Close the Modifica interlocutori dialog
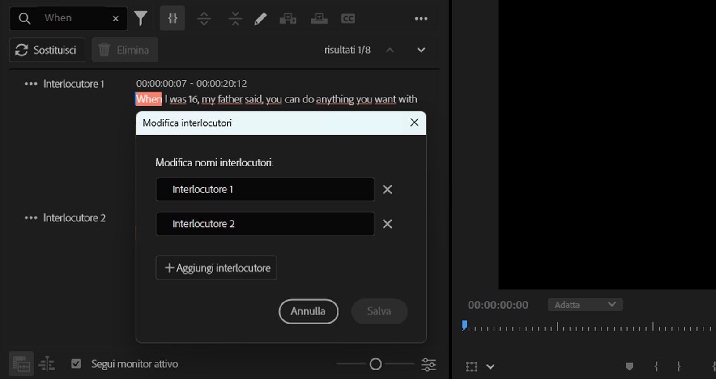This screenshot has height=379, width=716. (414, 123)
